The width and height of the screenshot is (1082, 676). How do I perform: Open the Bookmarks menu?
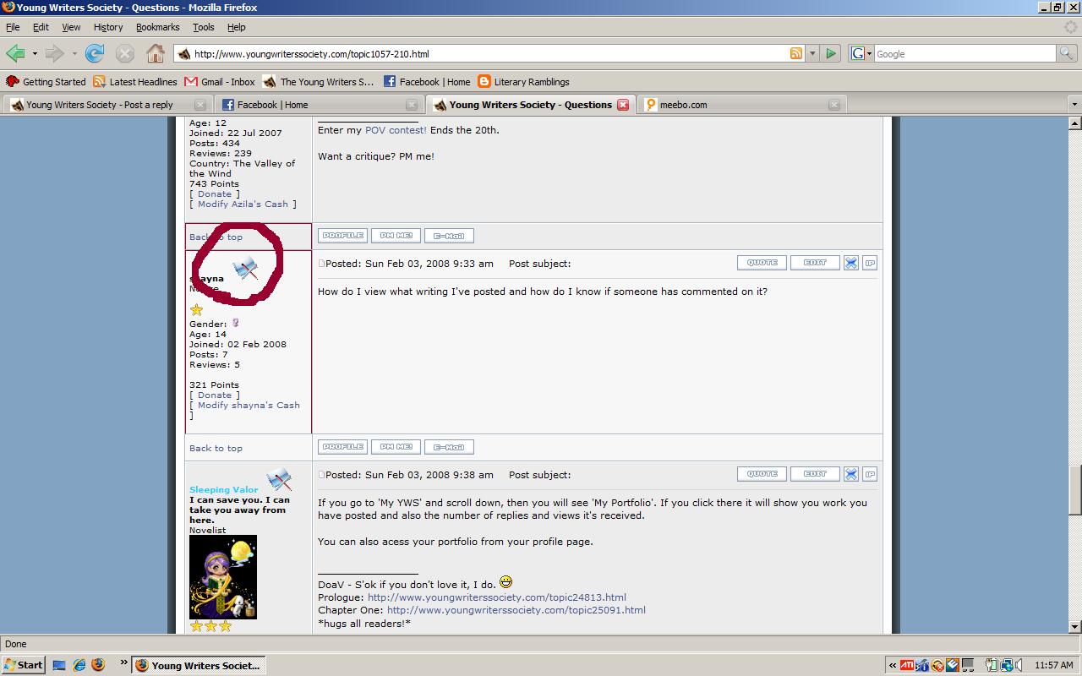click(158, 27)
